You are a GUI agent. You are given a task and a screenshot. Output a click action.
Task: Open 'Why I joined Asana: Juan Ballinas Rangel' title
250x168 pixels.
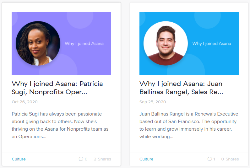coord(181,88)
